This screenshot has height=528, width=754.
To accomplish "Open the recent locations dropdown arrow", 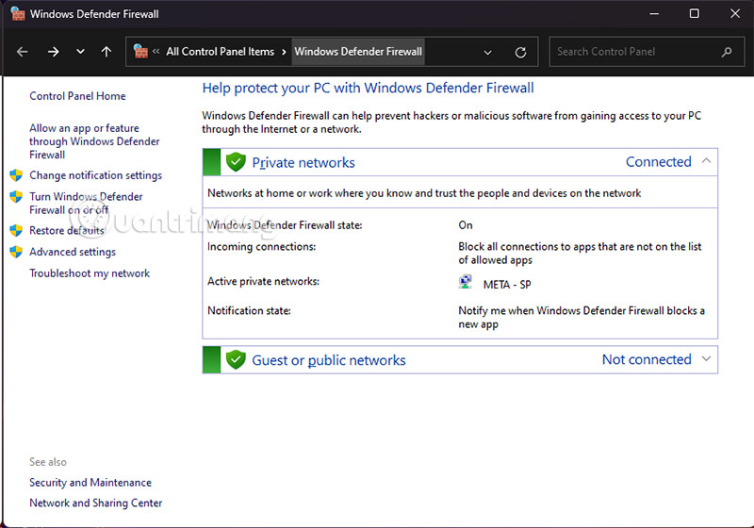I will [x=80, y=52].
